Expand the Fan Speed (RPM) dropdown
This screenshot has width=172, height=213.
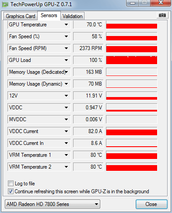[67, 48]
